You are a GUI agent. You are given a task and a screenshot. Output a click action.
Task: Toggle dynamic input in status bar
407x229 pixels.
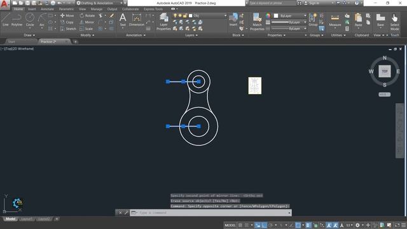pos(258,225)
